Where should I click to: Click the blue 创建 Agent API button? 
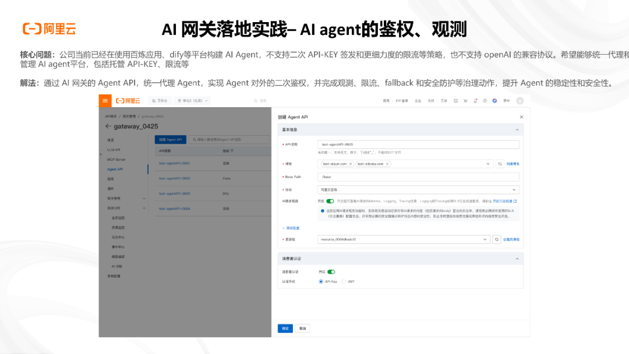171,139
